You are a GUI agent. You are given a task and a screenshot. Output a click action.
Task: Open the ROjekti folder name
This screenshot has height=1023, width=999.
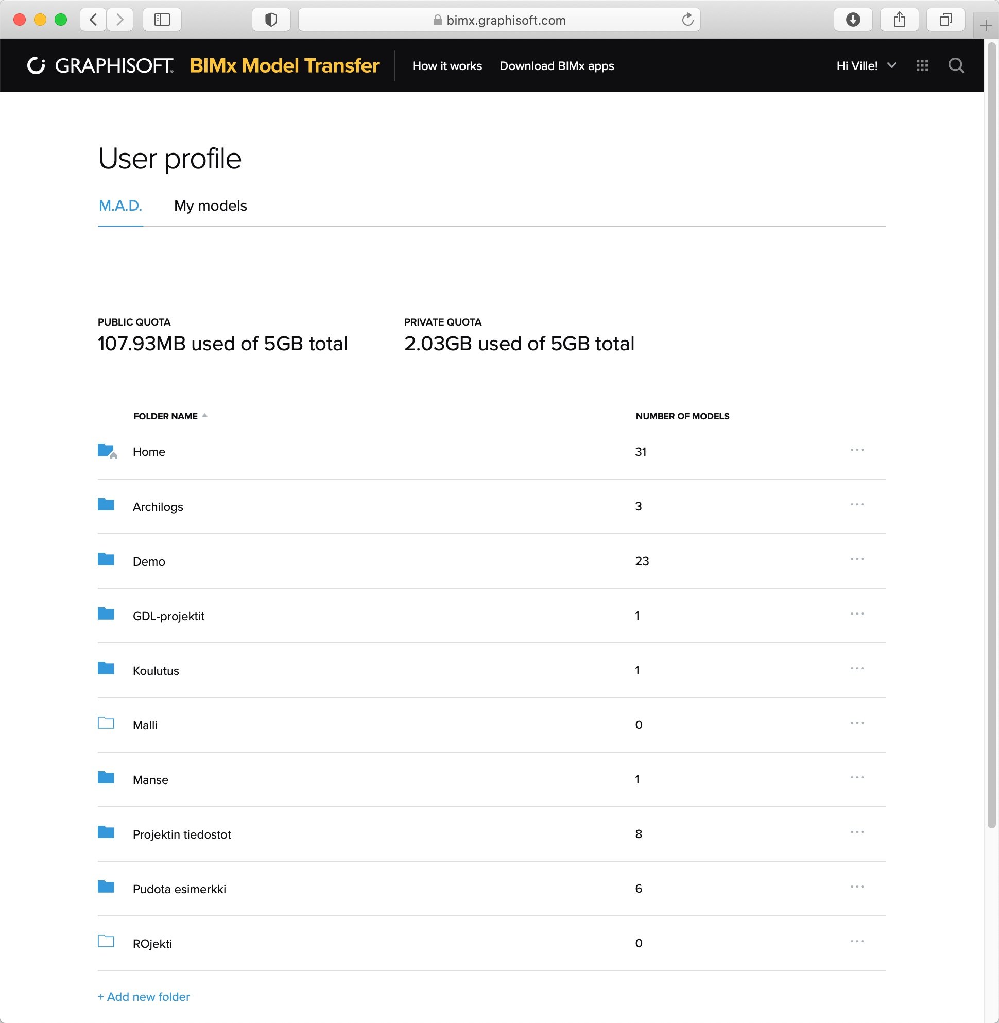tap(152, 944)
